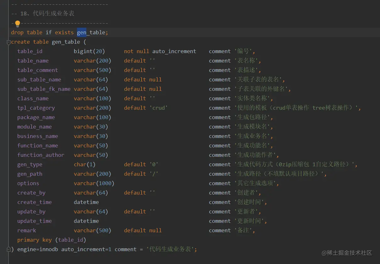Click the gen_path column name
The image size is (380, 264).
30,174
